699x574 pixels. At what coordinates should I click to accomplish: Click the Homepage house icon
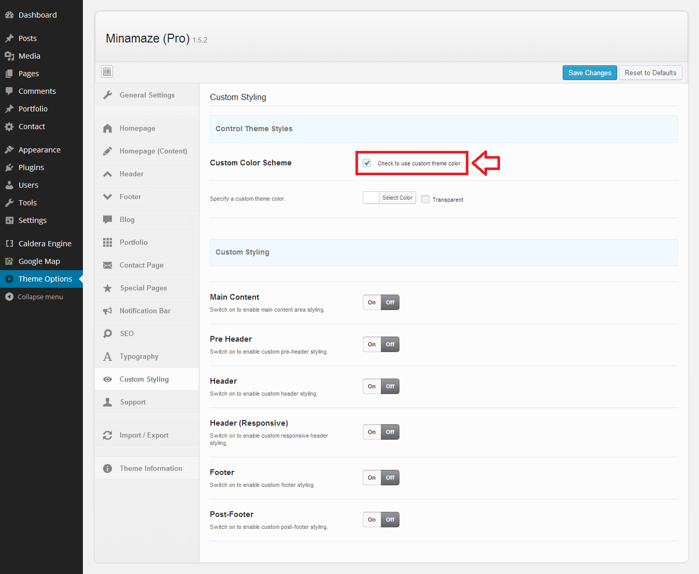[x=108, y=128]
